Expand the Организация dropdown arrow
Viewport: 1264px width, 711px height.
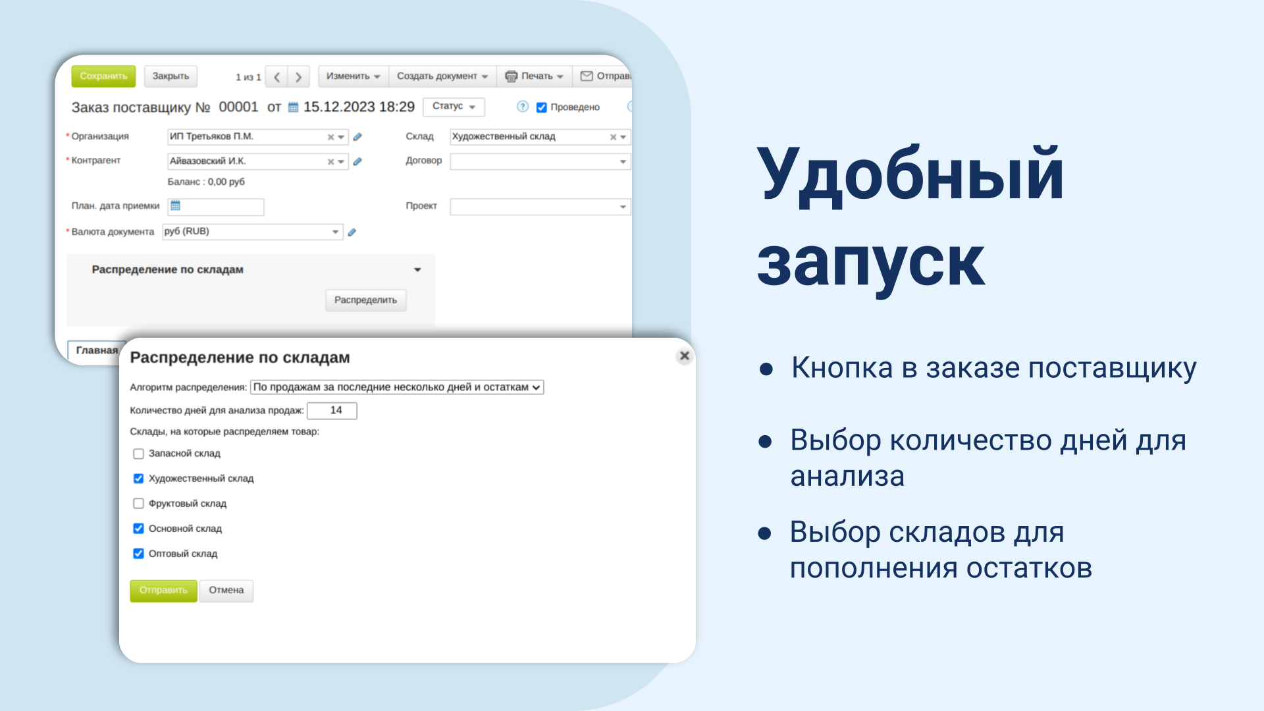pyautogui.click(x=341, y=137)
